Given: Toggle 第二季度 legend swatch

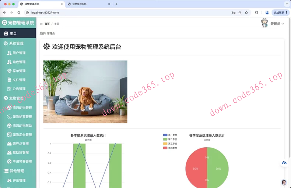Looking at the screenshot, I should (165, 139).
